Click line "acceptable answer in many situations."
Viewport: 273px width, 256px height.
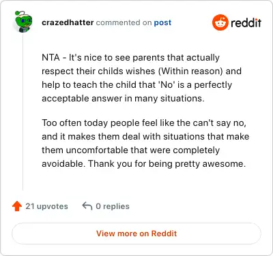[123, 99]
